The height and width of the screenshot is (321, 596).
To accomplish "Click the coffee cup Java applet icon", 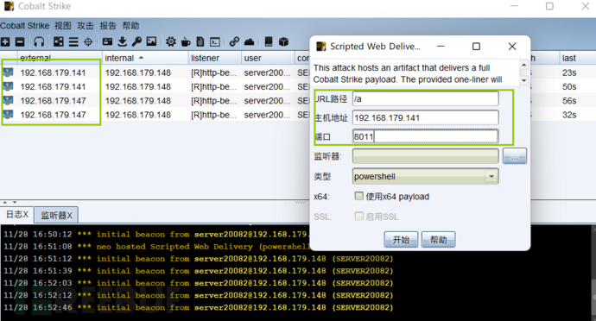I will [186, 41].
